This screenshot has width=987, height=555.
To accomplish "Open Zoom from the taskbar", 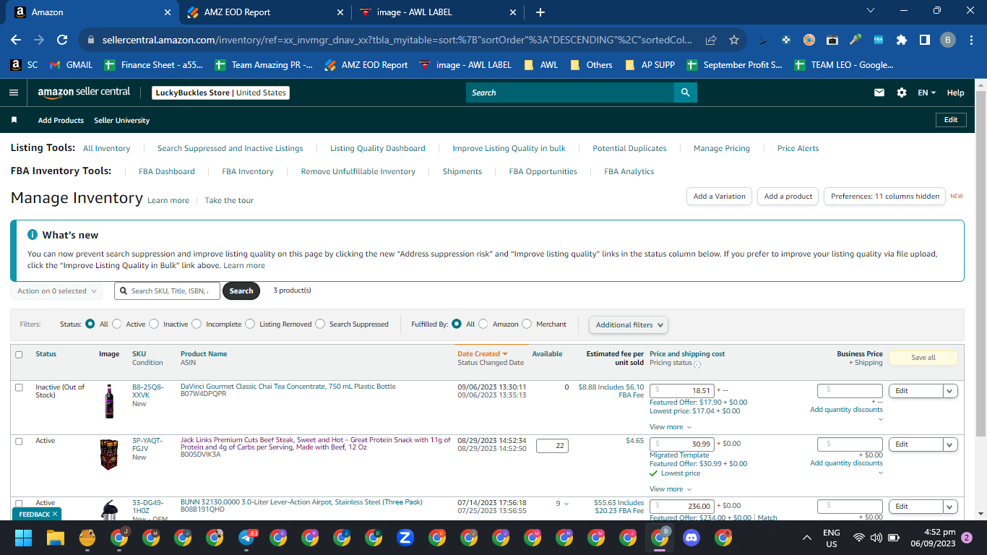I will [405, 538].
